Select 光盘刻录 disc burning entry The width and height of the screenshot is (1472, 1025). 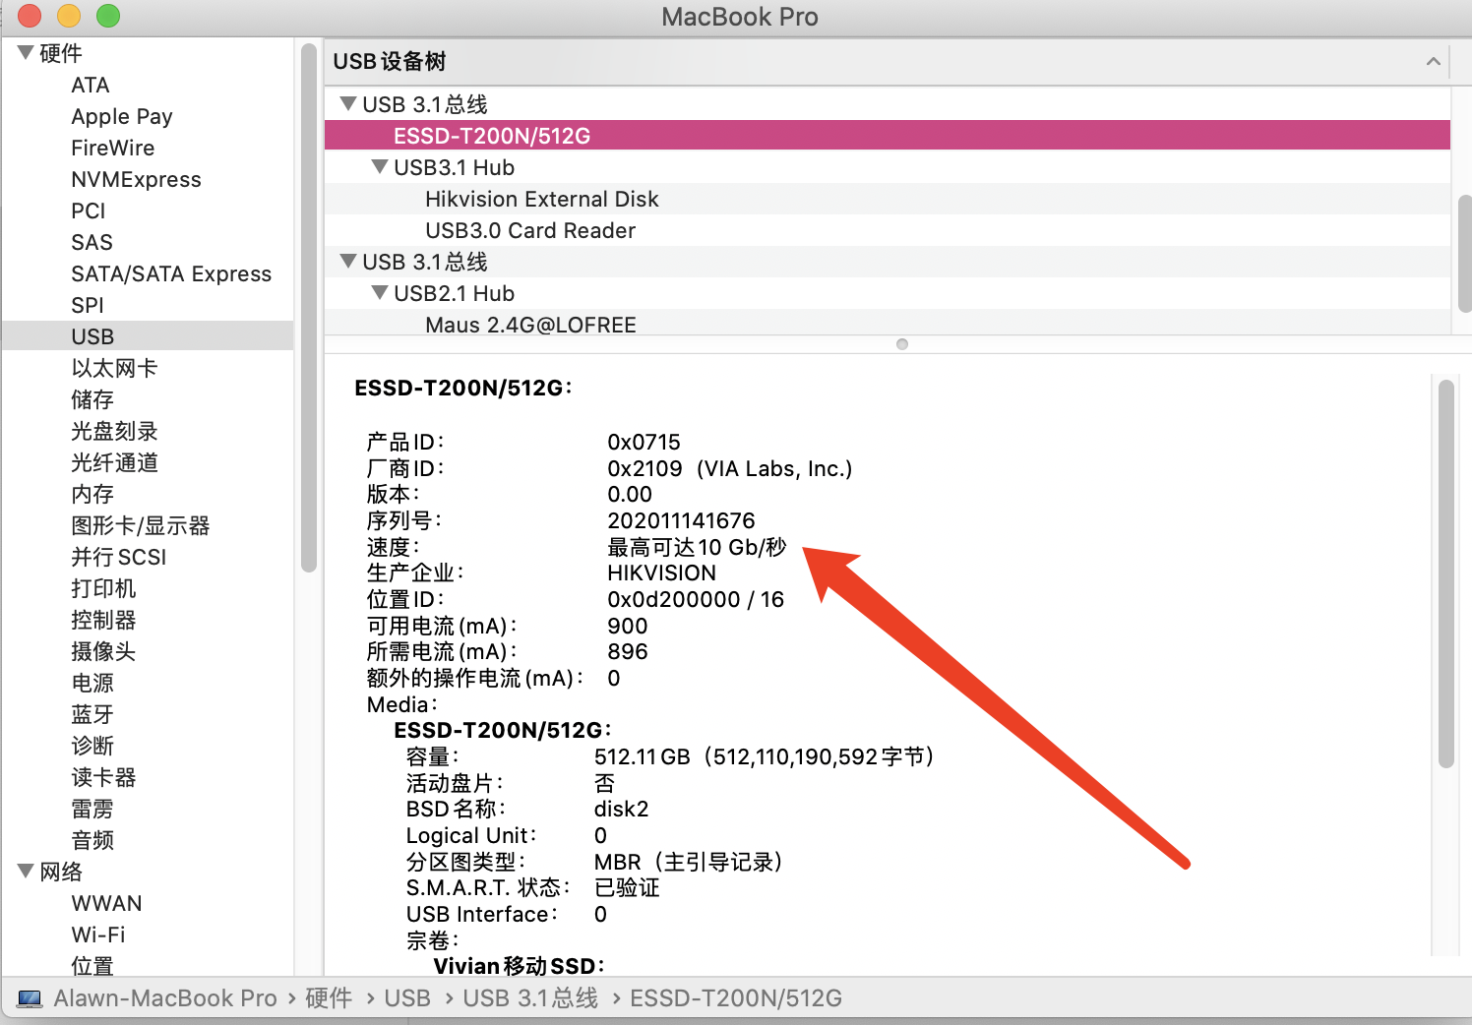[114, 431]
